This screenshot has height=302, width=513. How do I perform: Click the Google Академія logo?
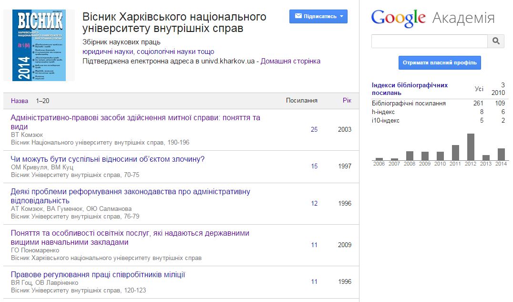click(x=432, y=18)
